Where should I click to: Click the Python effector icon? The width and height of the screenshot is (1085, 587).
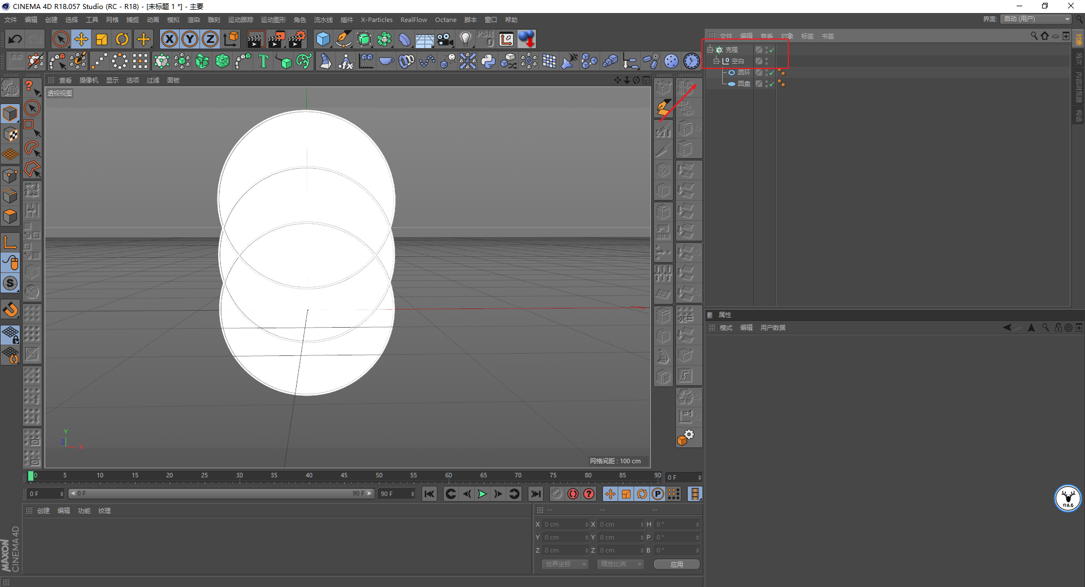488,61
